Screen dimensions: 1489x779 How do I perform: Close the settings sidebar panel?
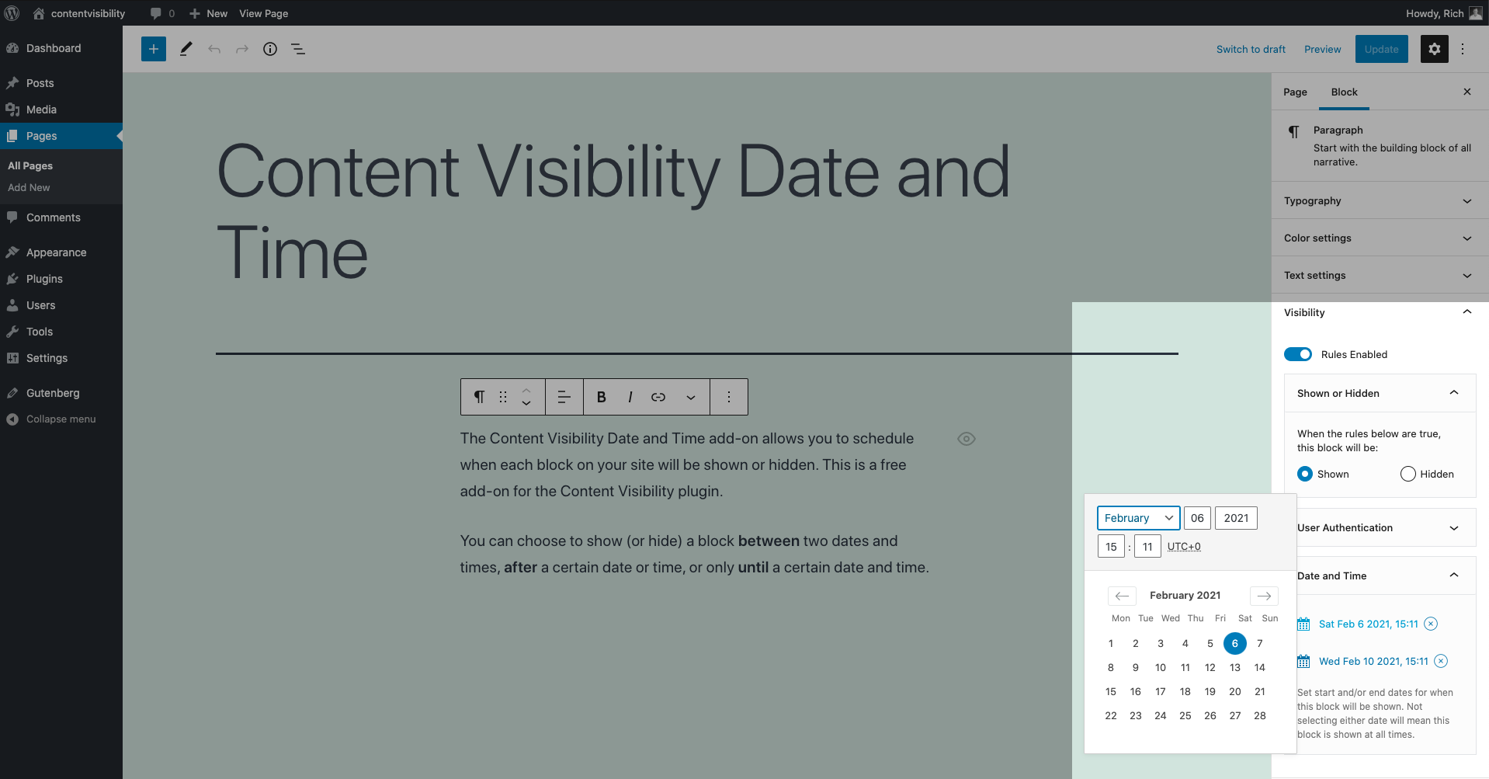(1467, 92)
